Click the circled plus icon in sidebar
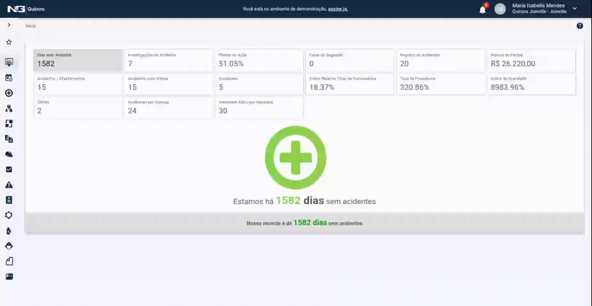 (9, 93)
